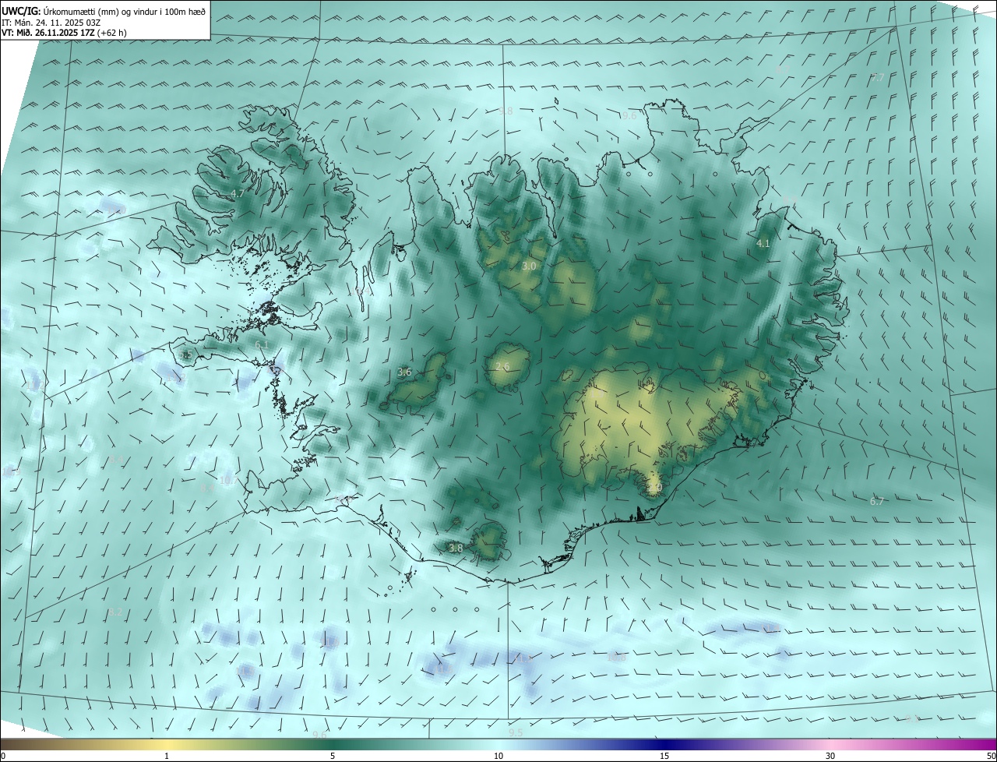The height and width of the screenshot is (762, 997).
Task: Click the 9.5 value just above the color scale
Action: [x=516, y=732]
